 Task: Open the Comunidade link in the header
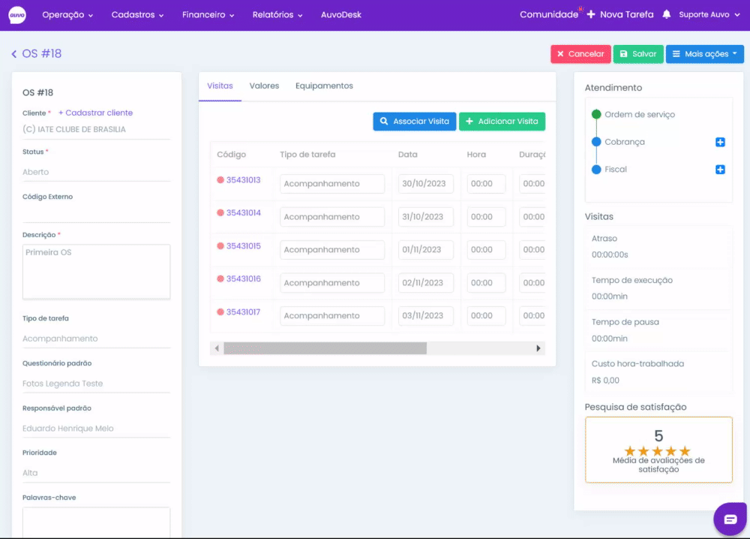click(549, 14)
